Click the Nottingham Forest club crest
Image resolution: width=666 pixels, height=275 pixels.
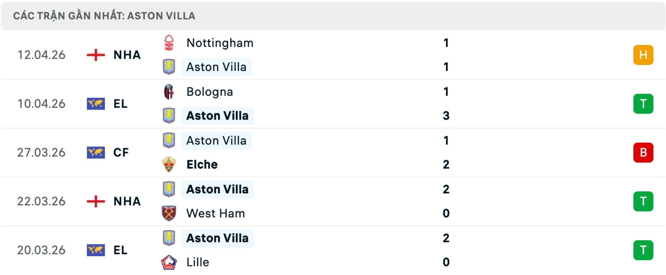click(169, 43)
